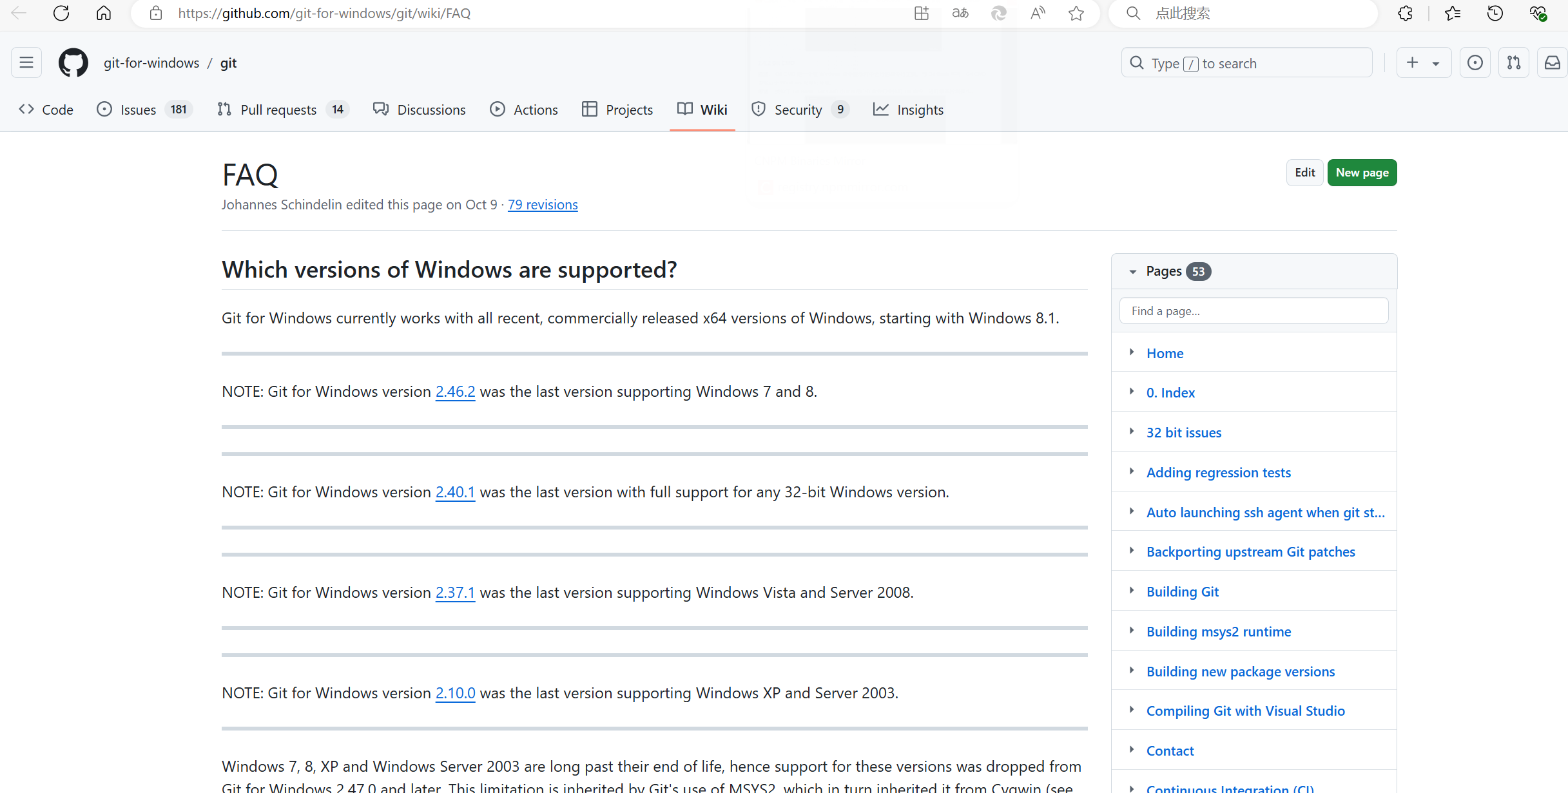The image size is (1568, 793).
Task: Open the hamburger navigation menu
Action: (26, 63)
